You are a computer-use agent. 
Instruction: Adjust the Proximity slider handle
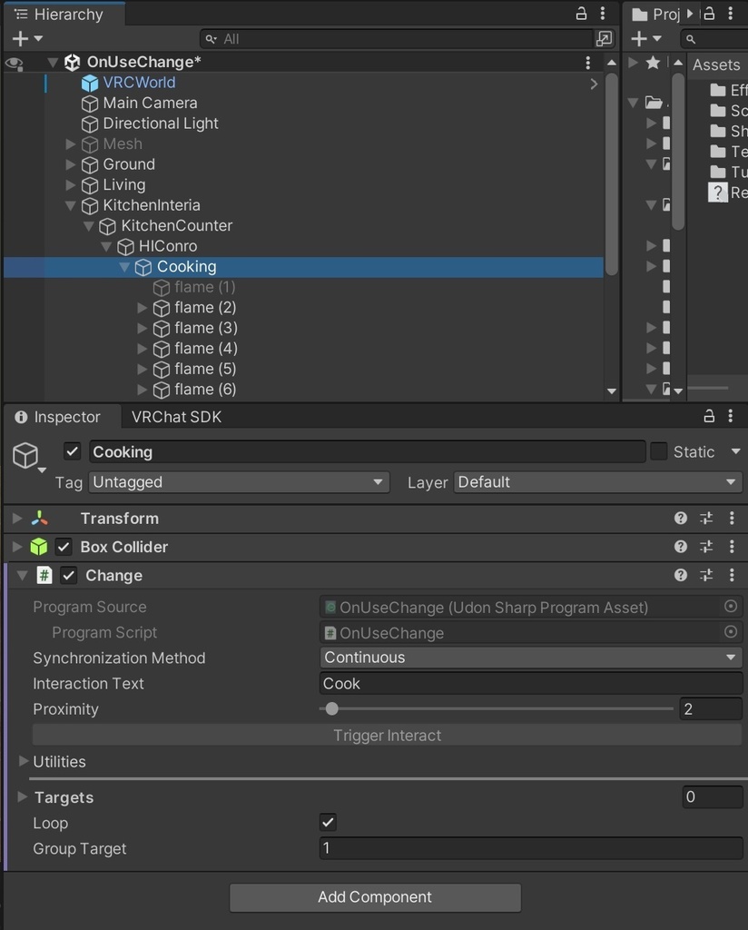(x=332, y=708)
